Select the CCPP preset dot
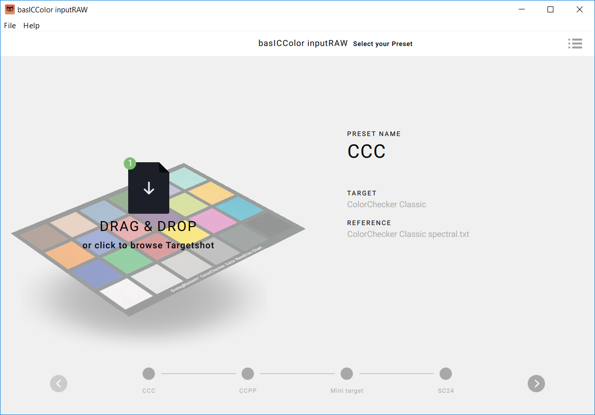 tap(248, 373)
